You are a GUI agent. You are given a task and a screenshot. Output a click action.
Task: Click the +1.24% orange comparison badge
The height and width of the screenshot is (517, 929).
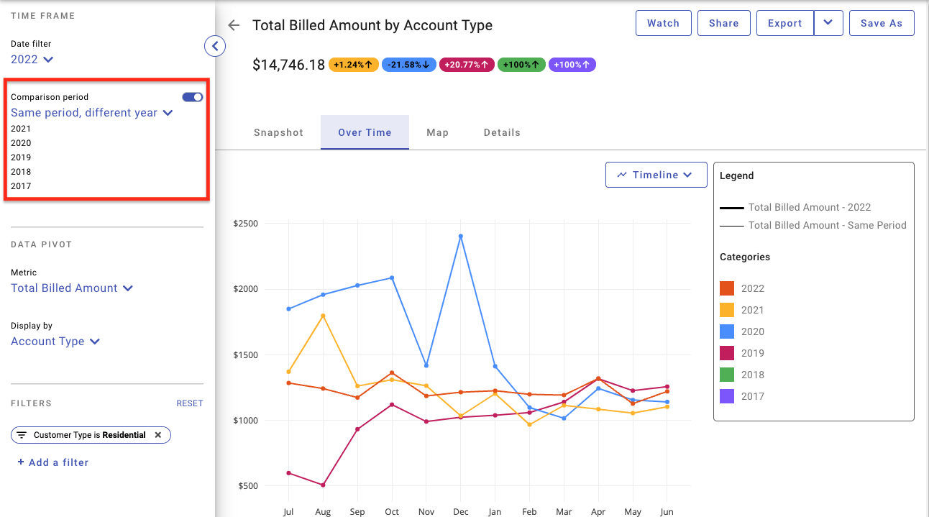click(353, 65)
